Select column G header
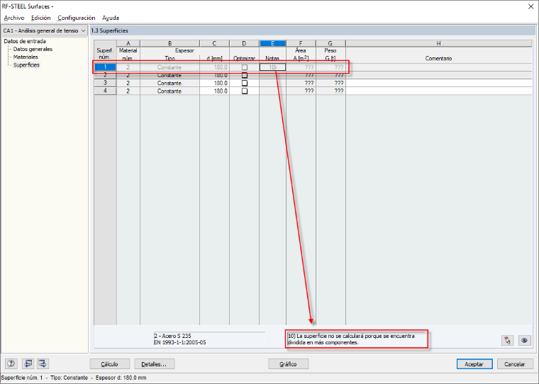 tap(330, 43)
